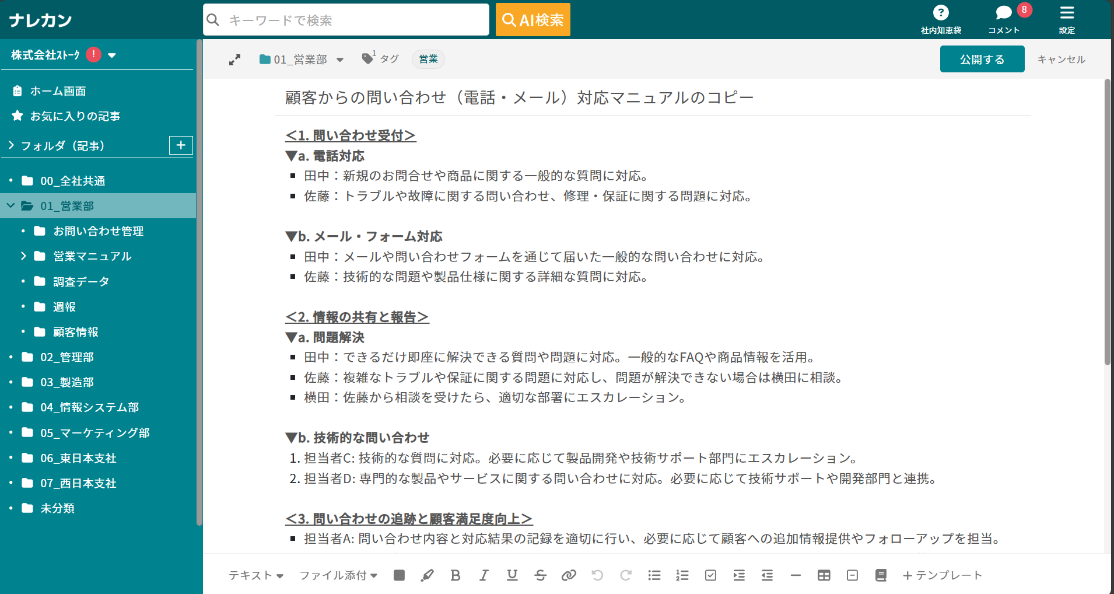Underline text using the U icon
The image size is (1114, 594).
coord(512,575)
